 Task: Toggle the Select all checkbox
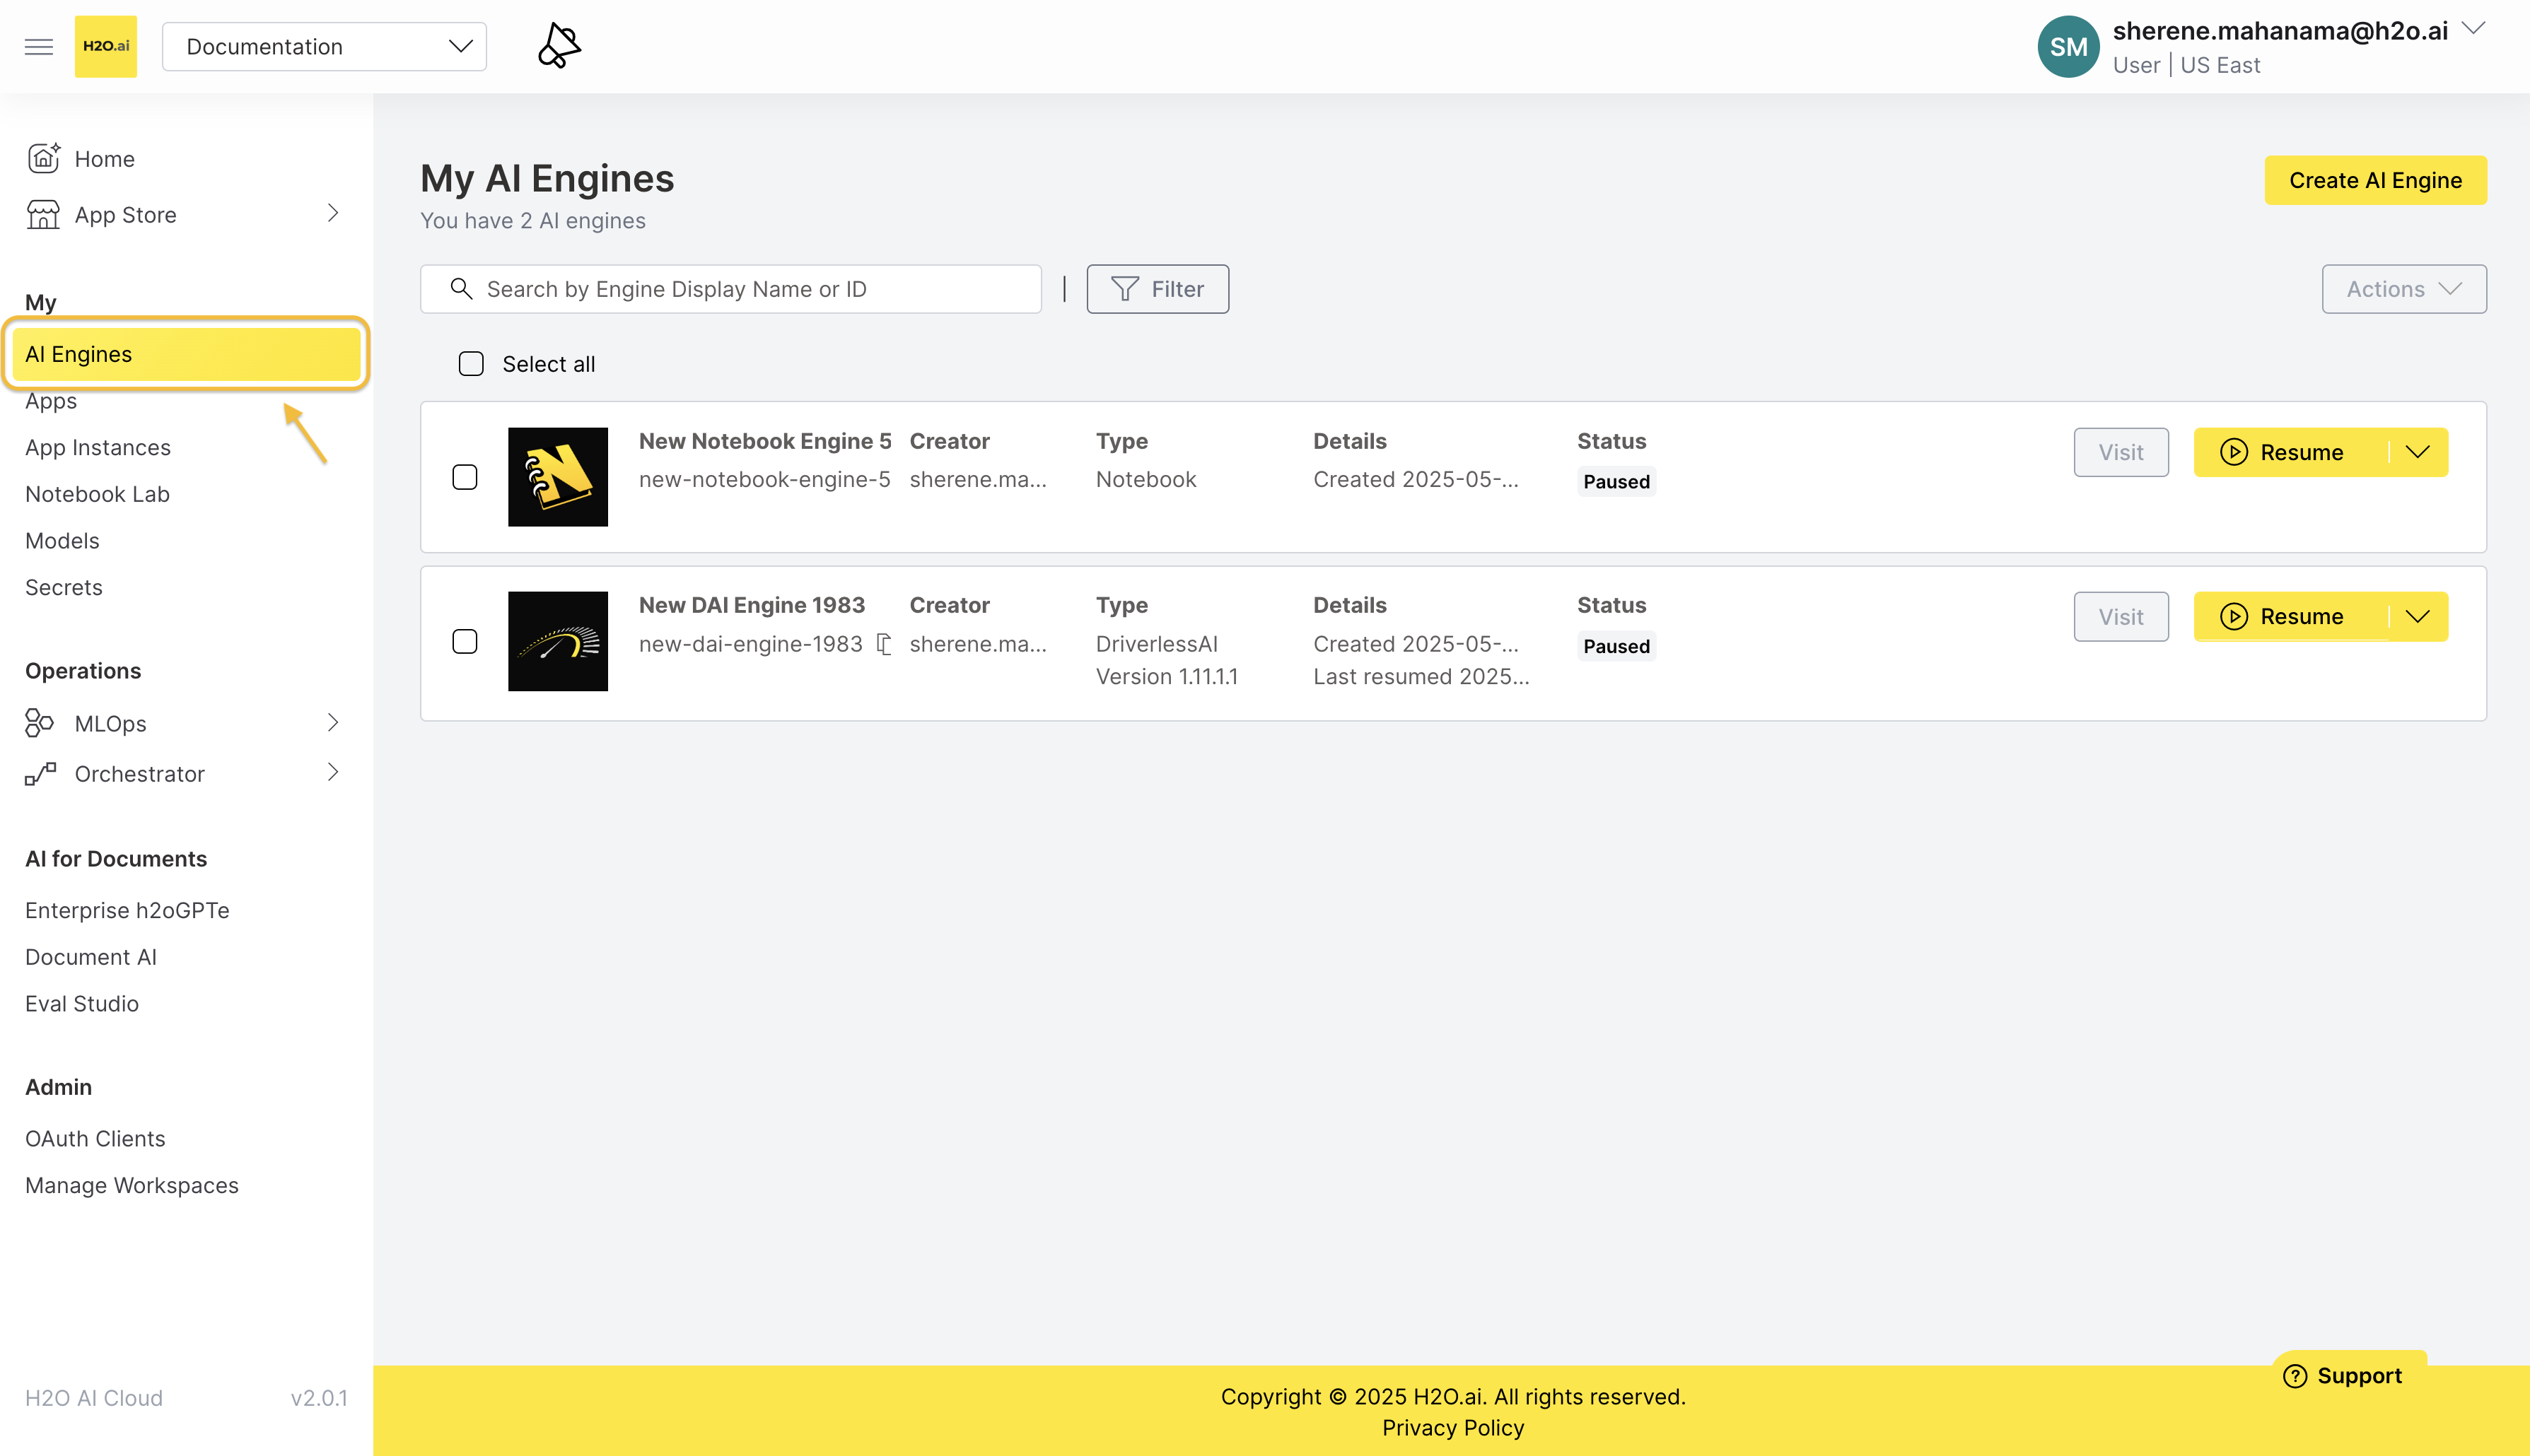click(471, 364)
